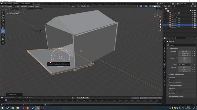Open the World properties tab icon
The width and height of the screenshot is (197, 110).
tap(164, 57)
